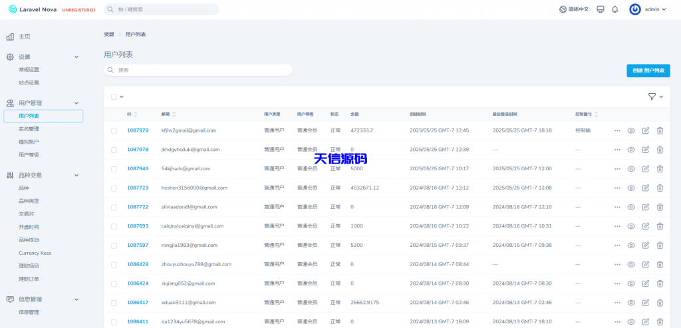Edit user 1087949 with pencil icon
Screen dimensions: 681x328
[646, 168]
